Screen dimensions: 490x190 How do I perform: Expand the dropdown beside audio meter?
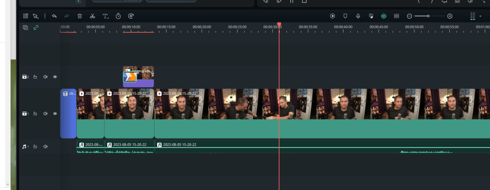click(x=480, y=16)
